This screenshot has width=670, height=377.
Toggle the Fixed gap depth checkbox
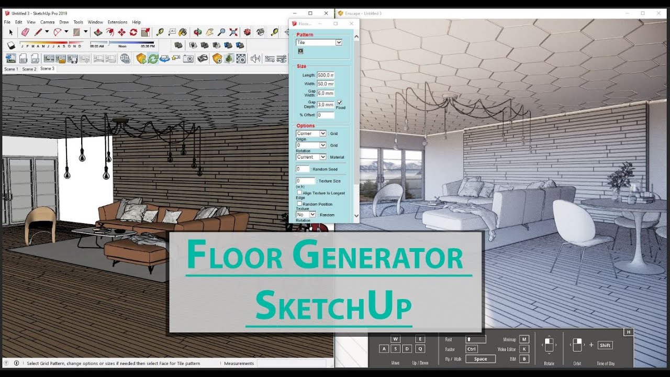click(x=339, y=103)
